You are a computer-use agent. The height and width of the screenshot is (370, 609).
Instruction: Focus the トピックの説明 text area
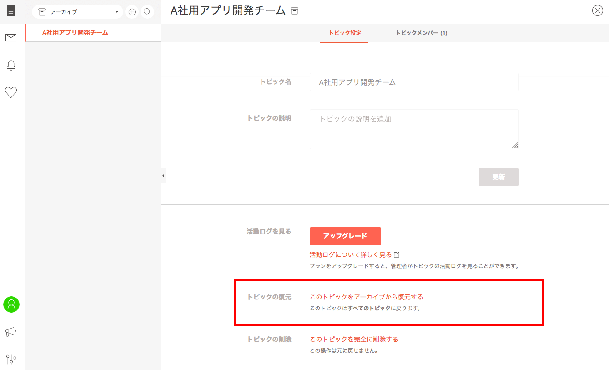[x=414, y=129]
